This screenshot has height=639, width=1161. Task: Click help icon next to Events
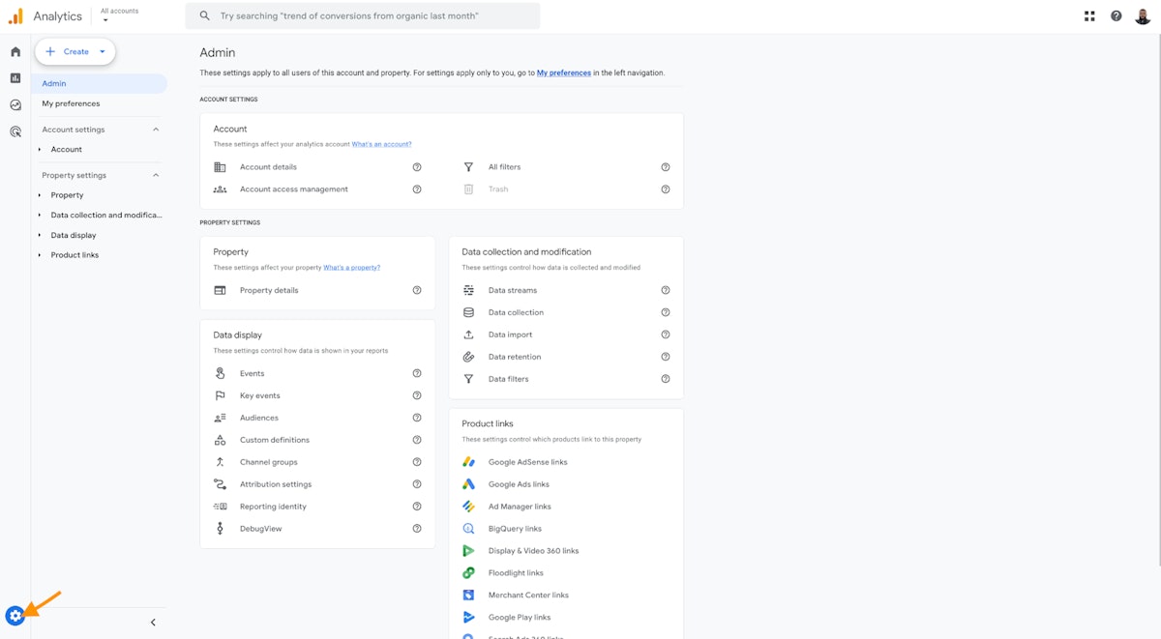tap(417, 373)
